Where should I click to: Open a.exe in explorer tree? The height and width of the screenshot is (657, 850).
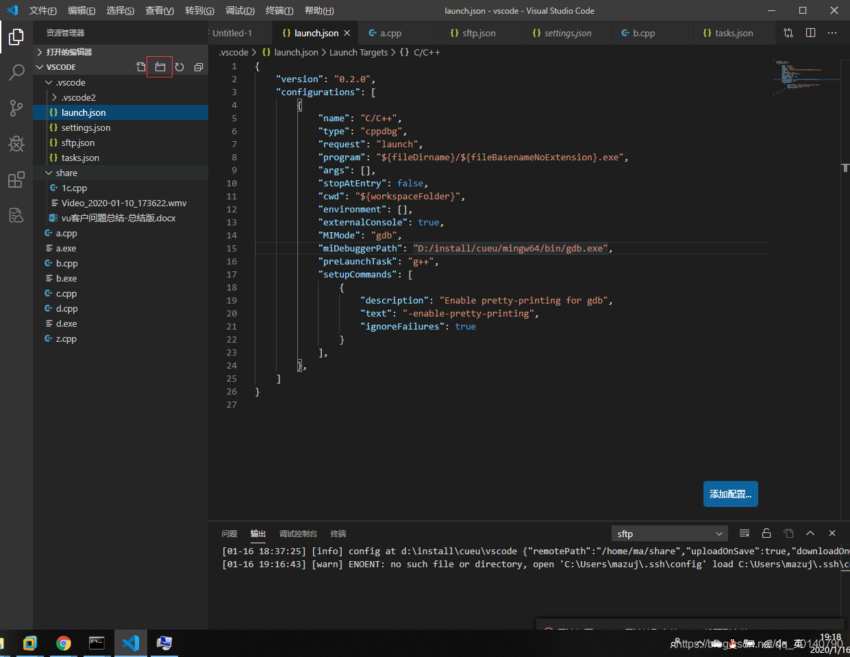pyautogui.click(x=121, y=248)
